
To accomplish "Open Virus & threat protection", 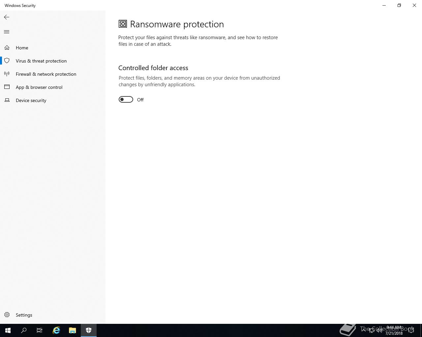I will pos(41,61).
